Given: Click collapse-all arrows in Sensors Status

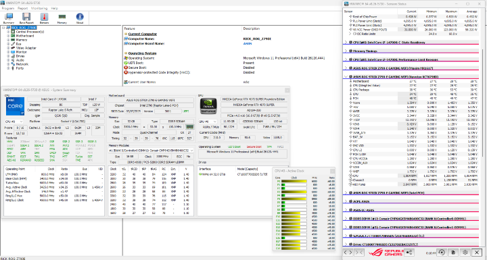Looking at the screenshot, I should pos(358,253).
